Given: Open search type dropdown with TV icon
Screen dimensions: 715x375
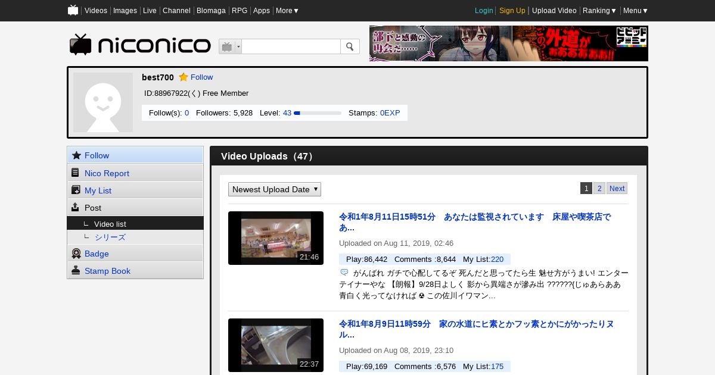Looking at the screenshot, I should coord(230,46).
